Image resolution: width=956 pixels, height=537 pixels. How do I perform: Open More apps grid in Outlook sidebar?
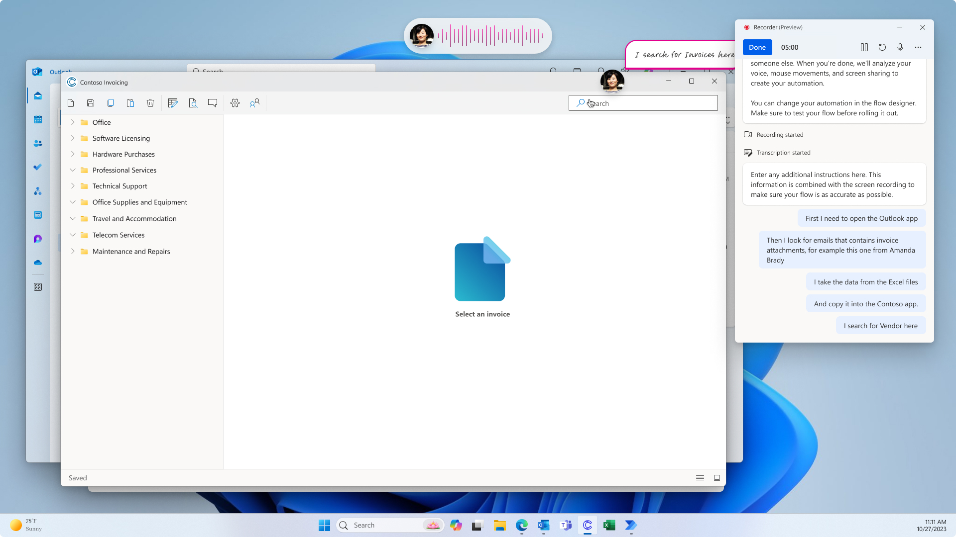coord(38,287)
